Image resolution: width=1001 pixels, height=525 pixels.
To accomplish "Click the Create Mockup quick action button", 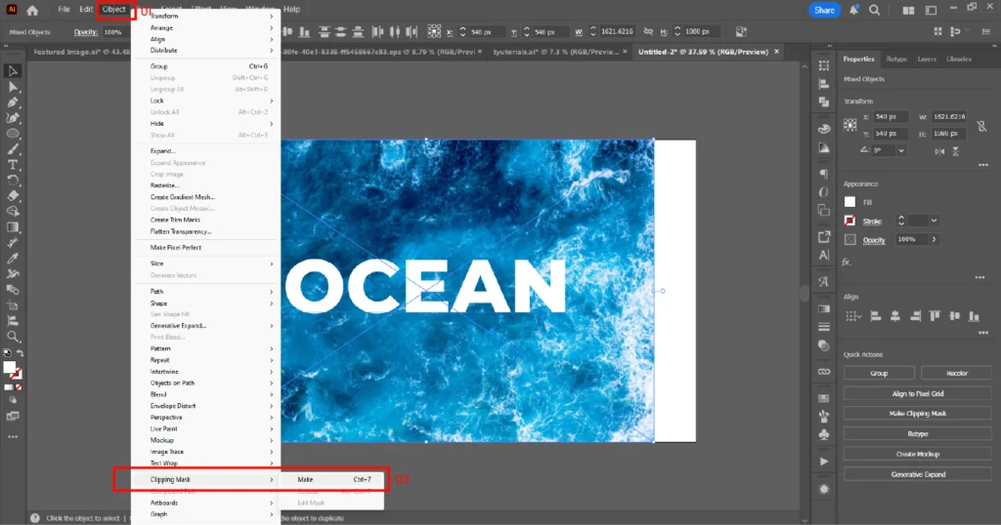I will [x=917, y=455].
